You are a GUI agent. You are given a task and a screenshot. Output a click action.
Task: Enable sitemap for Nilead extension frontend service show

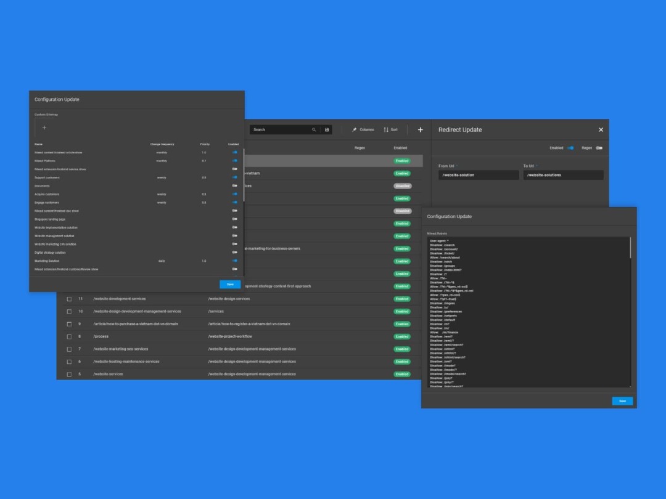tap(234, 169)
